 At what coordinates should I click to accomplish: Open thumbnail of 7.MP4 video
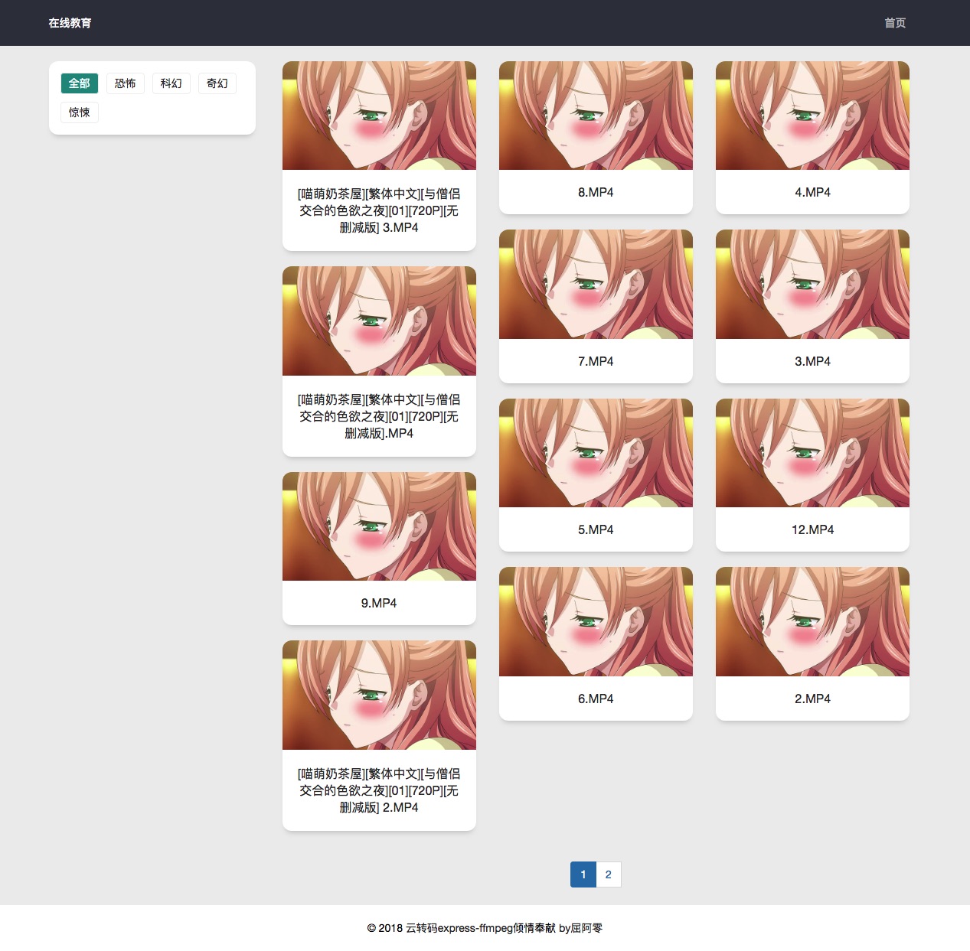[596, 284]
